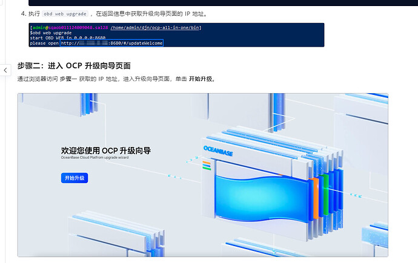Open the terminal screenshot of obd web upgrade
418x263 pixels.
[176, 35]
